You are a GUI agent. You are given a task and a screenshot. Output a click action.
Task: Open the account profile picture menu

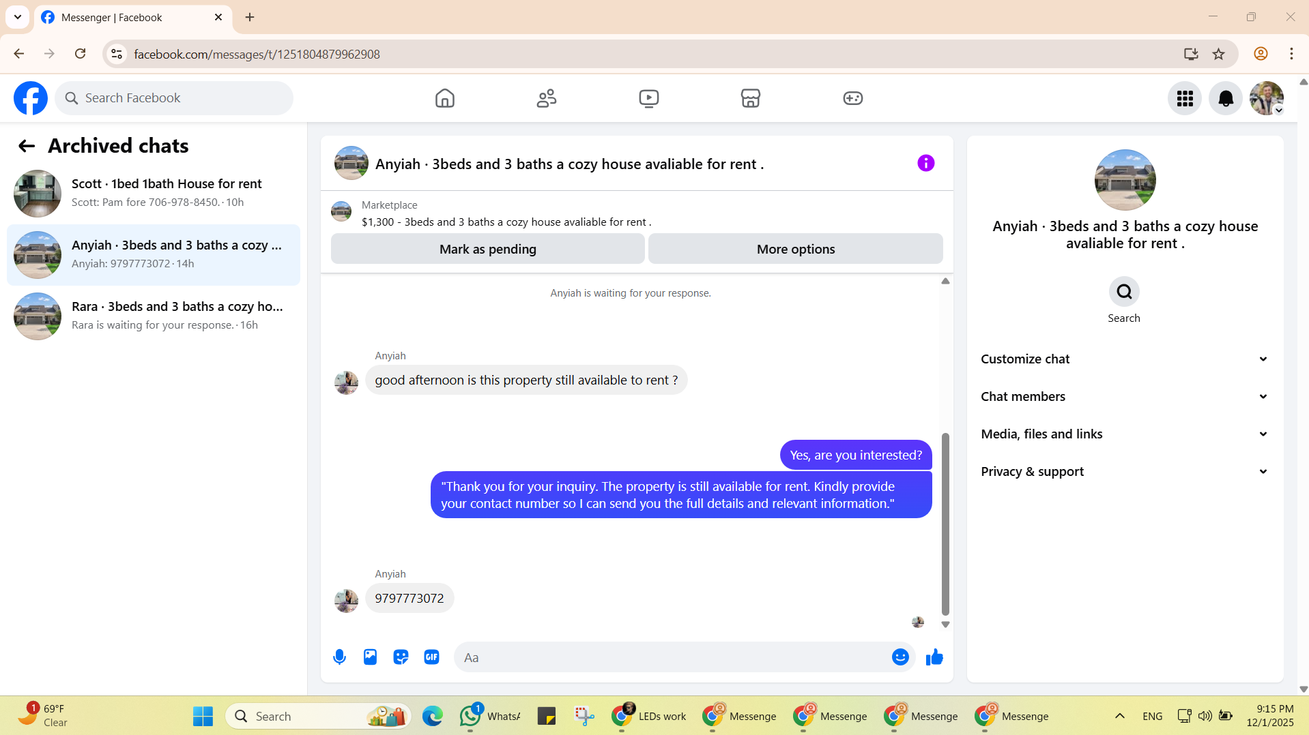(x=1267, y=98)
